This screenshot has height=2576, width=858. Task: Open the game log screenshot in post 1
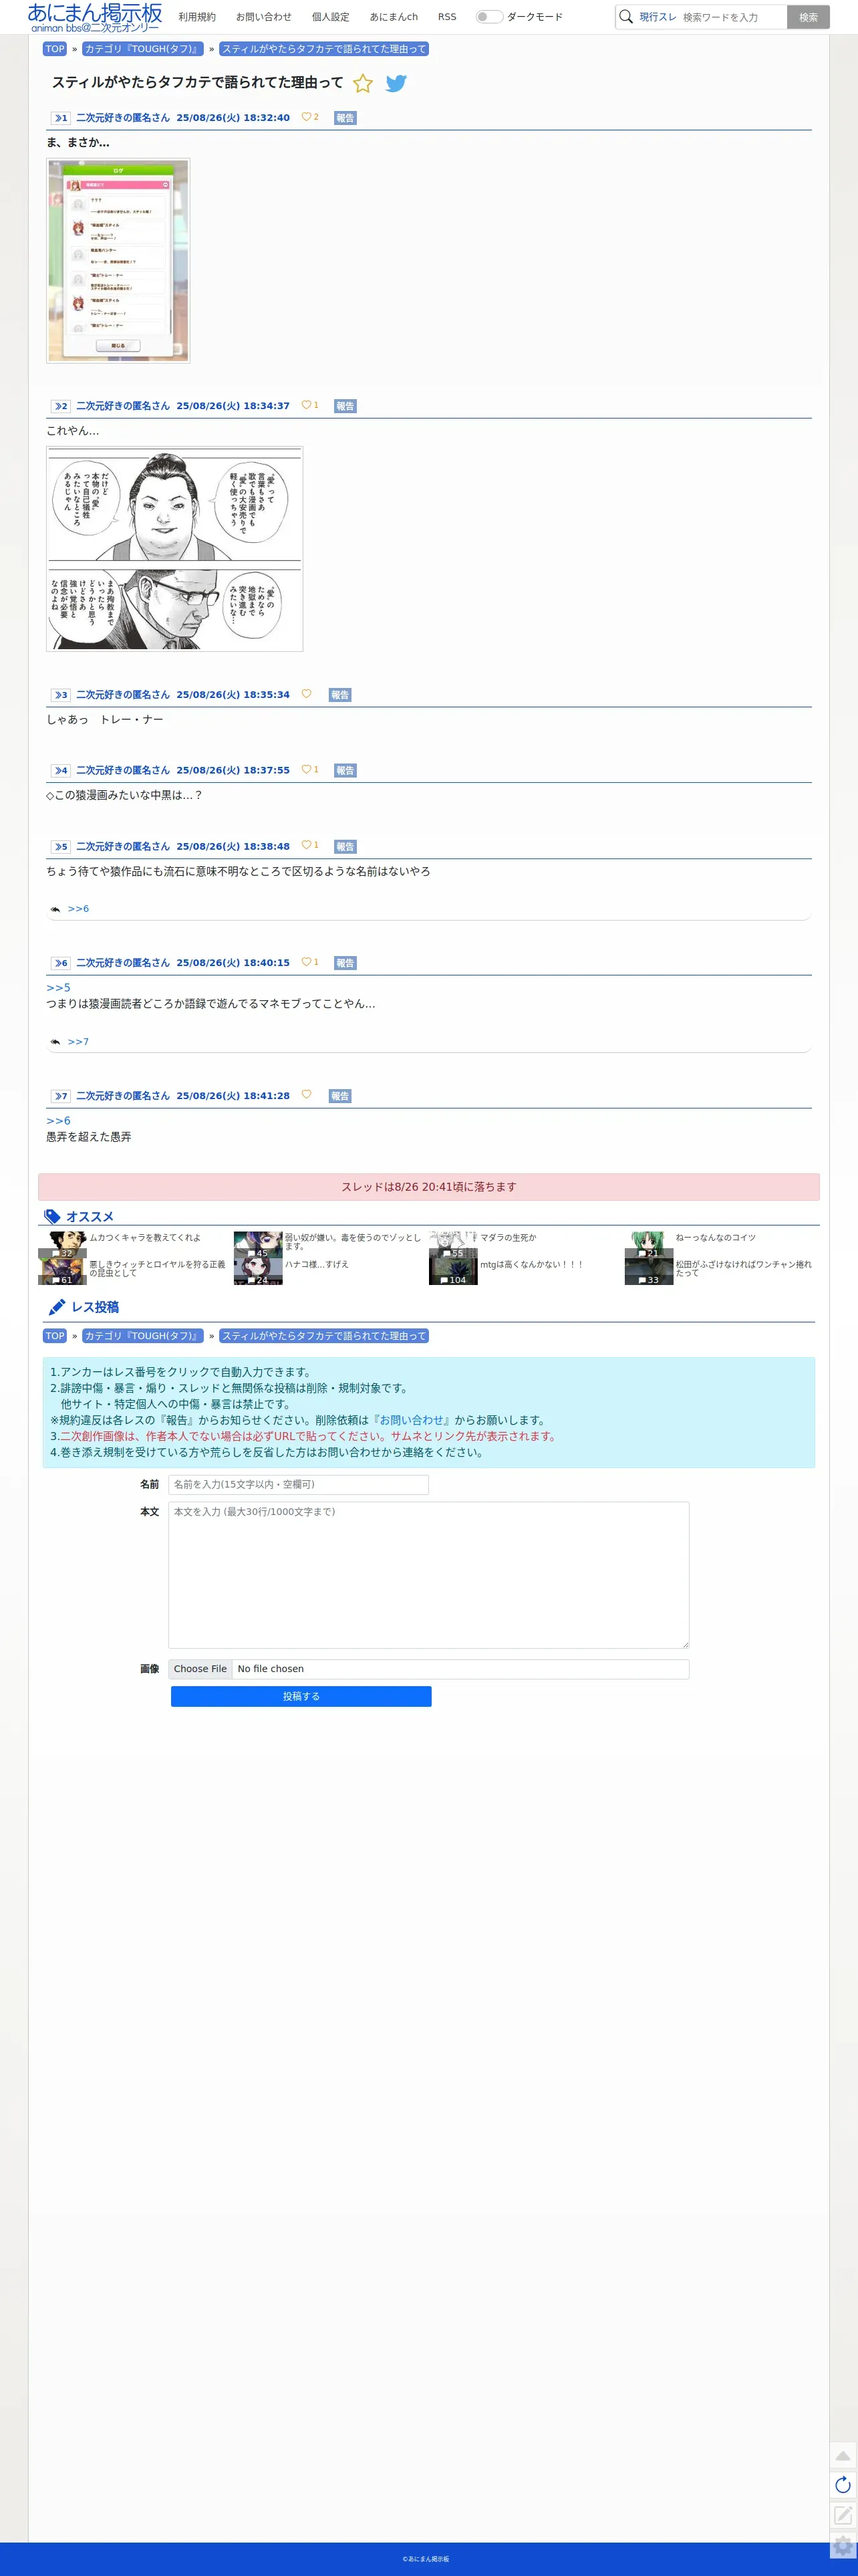click(118, 260)
